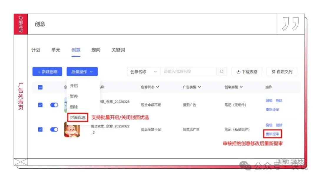Click 重新提审 in the 信息流广告 row
This screenshot has height=179, width=318.
(272, 134)
